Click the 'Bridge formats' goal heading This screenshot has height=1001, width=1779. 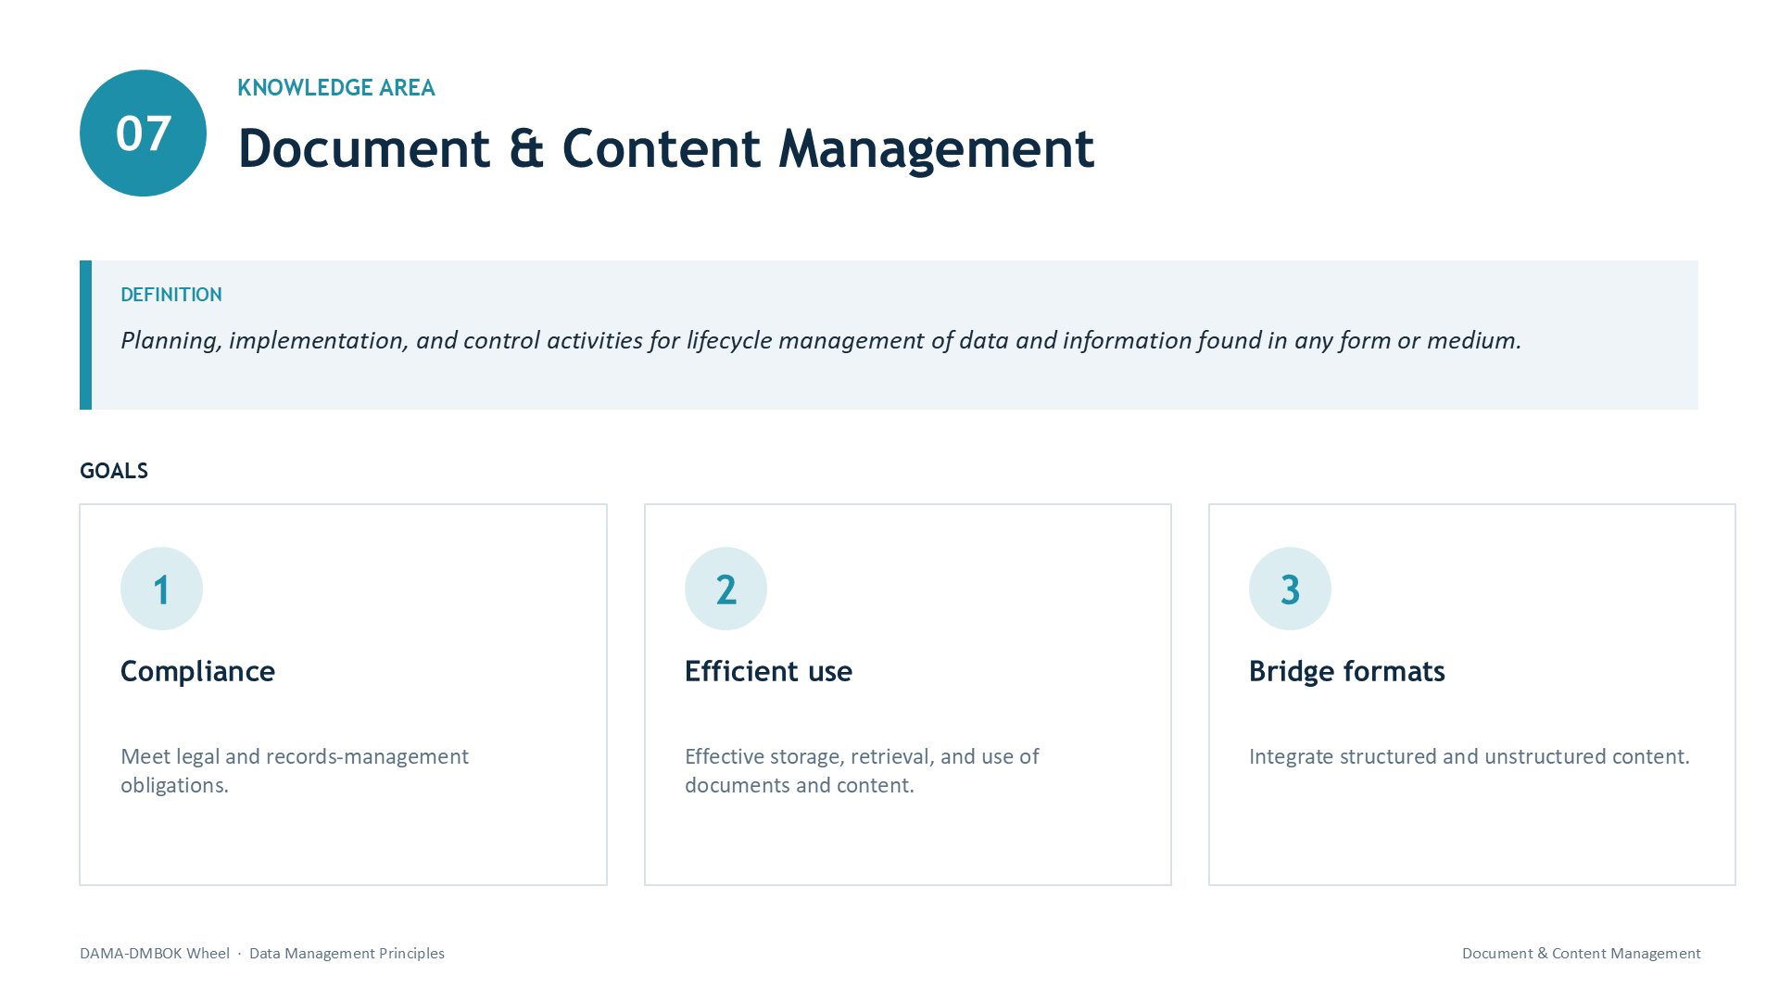click(1346, 671)
